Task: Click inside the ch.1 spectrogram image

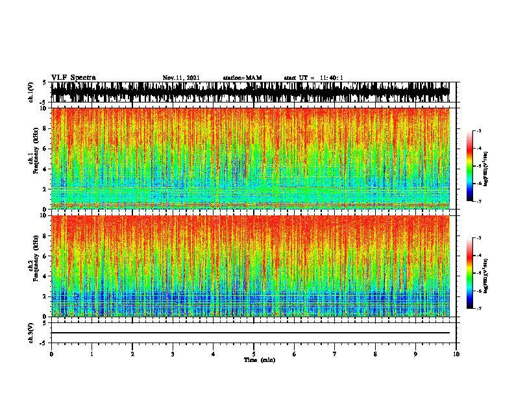Action: 250,158
